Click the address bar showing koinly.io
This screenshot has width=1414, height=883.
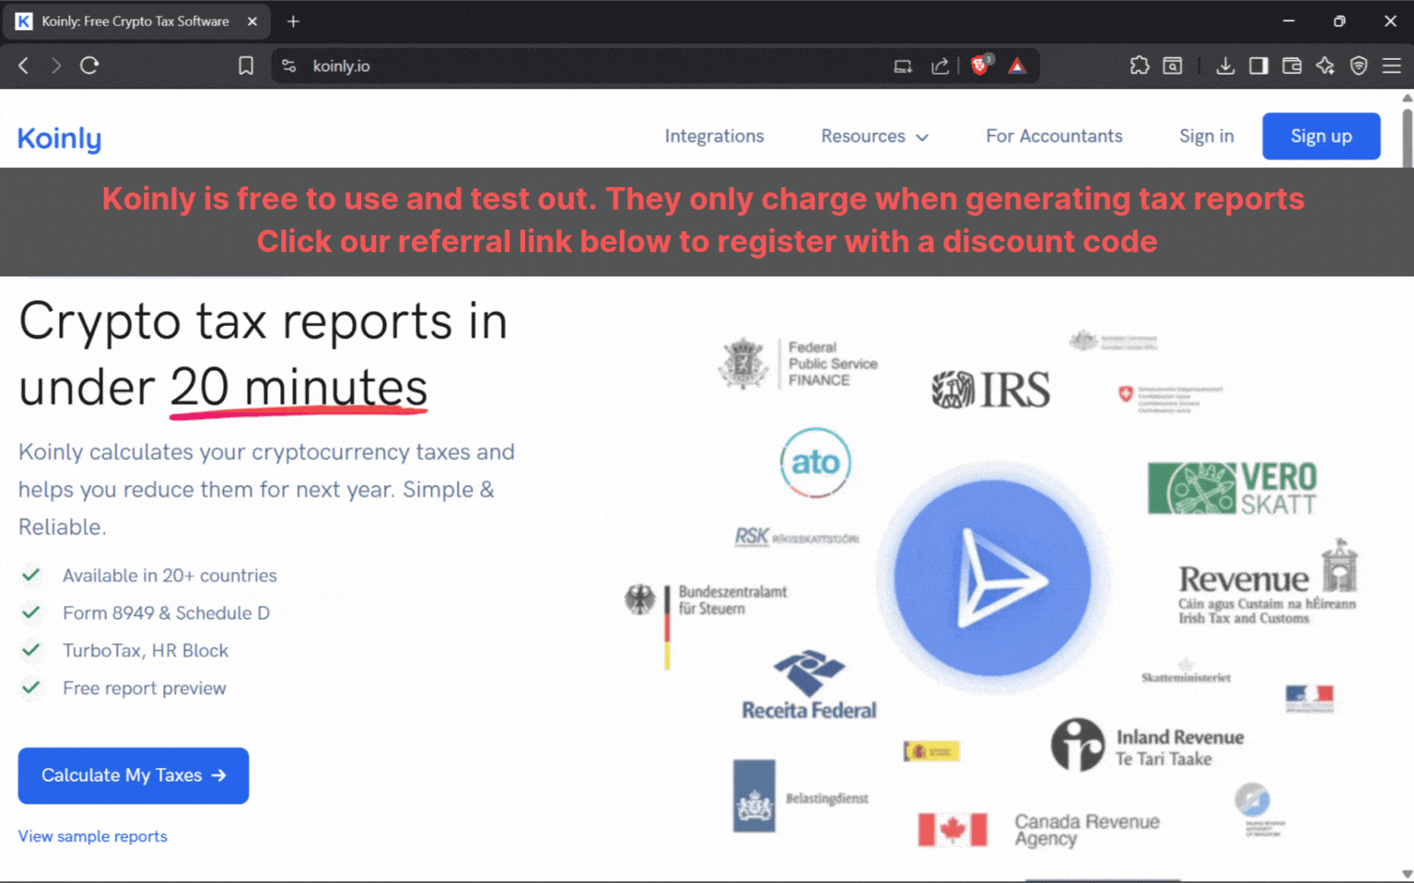click(x=342, y=65)
